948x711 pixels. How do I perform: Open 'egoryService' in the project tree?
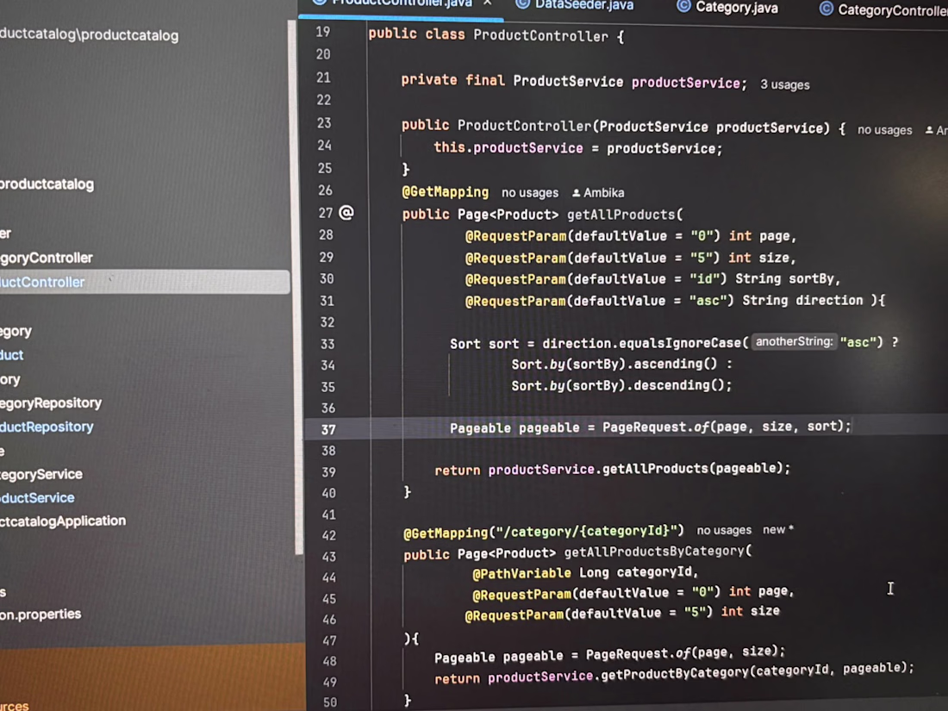coord(41,475)
